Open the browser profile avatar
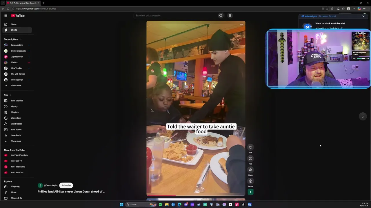Image resolution: width=371 pixels, height=208 pixels. [x=348, y=9]
